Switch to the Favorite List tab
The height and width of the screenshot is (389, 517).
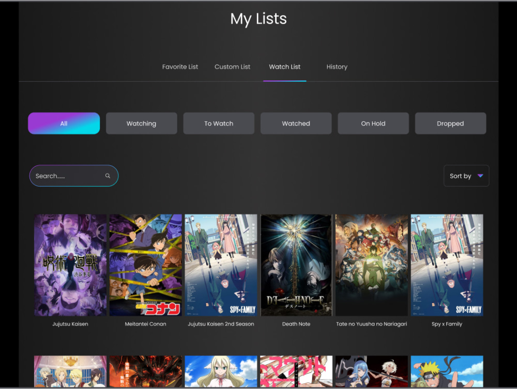(x=180, y=67)
